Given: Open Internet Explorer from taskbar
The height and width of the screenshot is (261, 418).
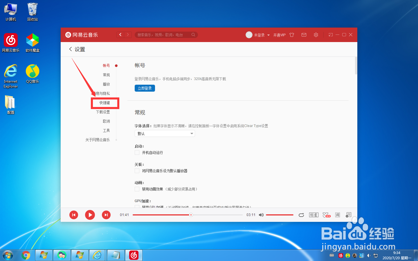Looking at the screenshot, I should (x=97, y=255).
